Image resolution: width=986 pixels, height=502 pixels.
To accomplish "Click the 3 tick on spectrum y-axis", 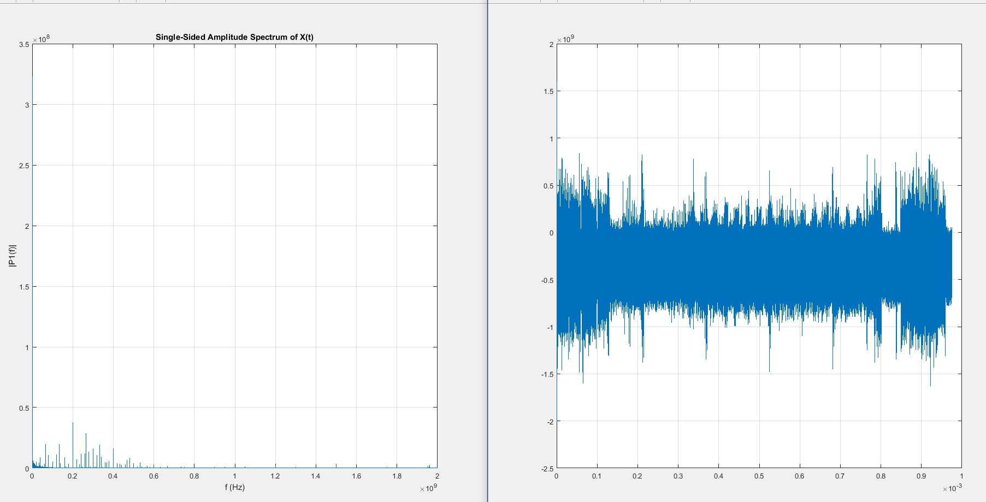I will 27,105.
